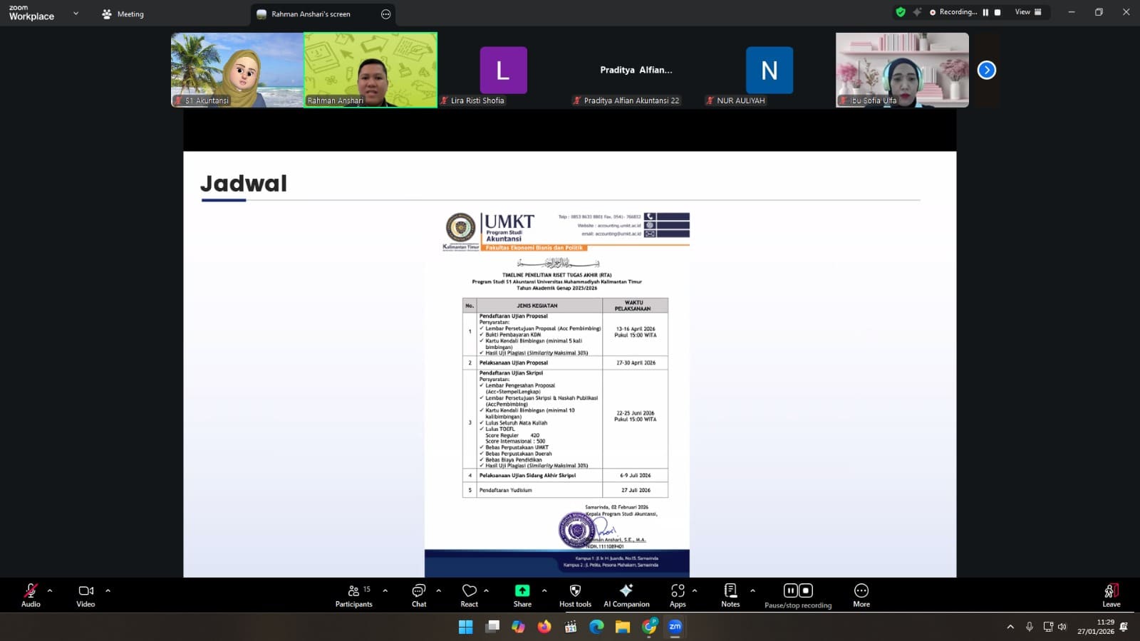Image resolution: width=1140 pixels, height=641 pixels.
Task: Open the React emoji menu
Action: pos(469,595)
